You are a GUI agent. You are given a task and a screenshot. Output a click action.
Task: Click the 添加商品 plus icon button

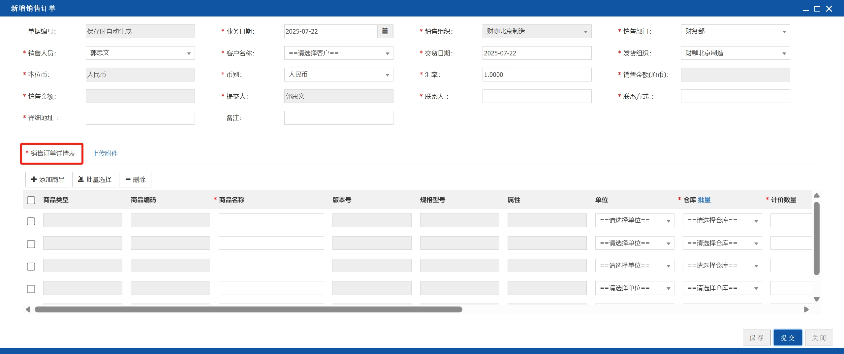48,179
